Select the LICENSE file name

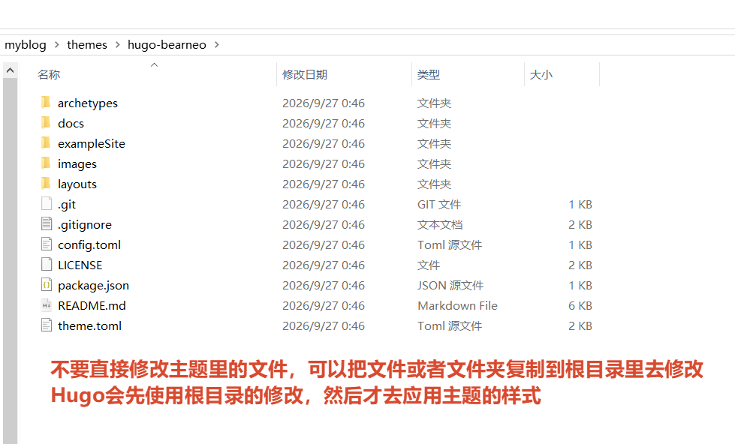[x=80, y=265]
